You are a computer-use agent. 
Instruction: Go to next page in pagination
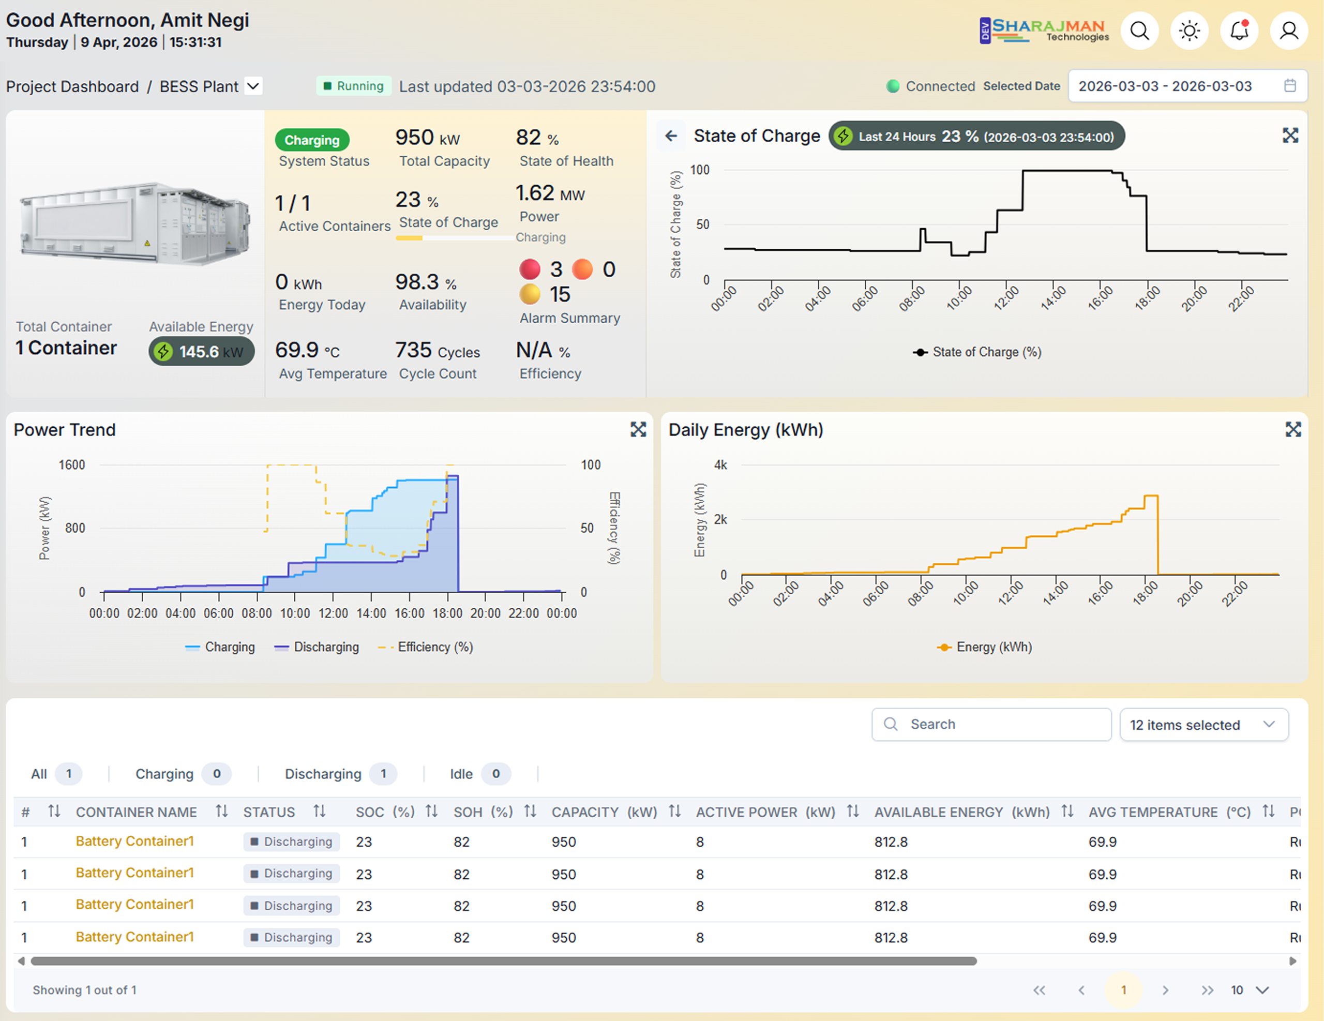(x=1165, y=990)
